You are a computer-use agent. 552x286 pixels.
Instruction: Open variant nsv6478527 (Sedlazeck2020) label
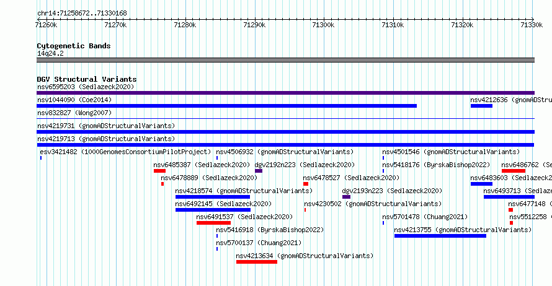pos(351,178)
